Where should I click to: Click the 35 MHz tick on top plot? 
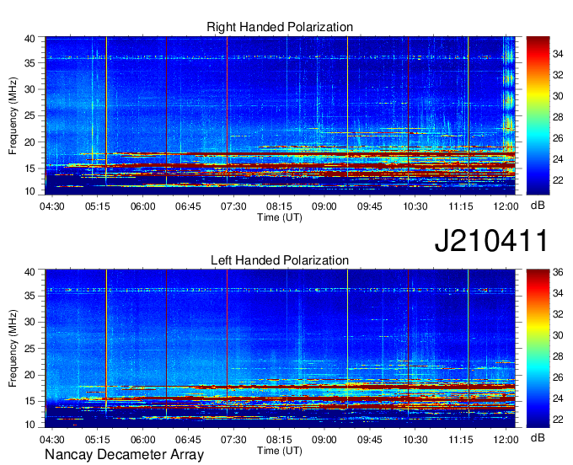30,63
